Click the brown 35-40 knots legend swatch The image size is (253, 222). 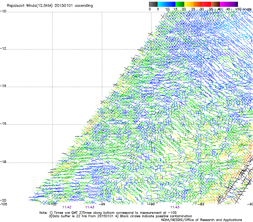coord(215,4)
